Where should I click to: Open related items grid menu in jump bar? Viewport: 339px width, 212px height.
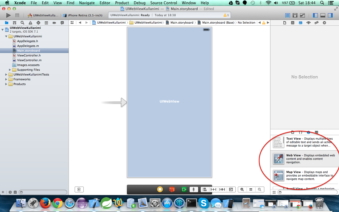click(x=72, y=23)
